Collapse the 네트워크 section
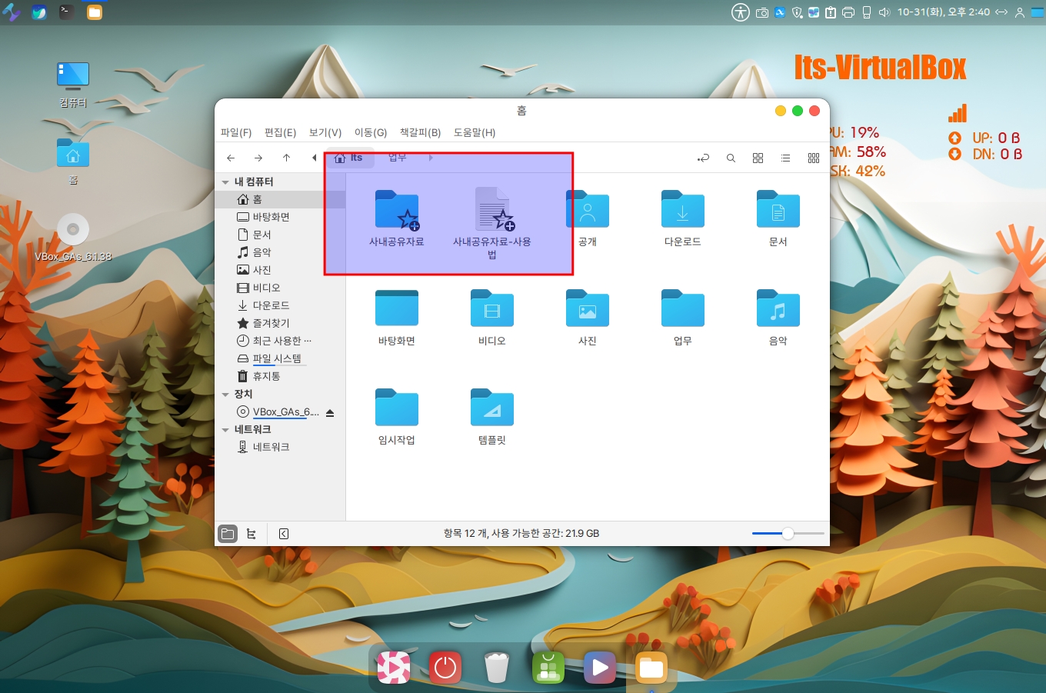Viewport: 1046px width, 693px height. 225,430
